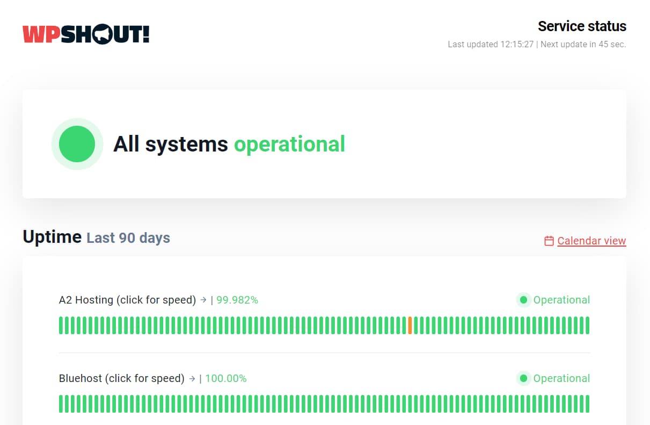Click the Last 90 days heading
This screenshot has width=650, height=425.
tap(127, 238)
